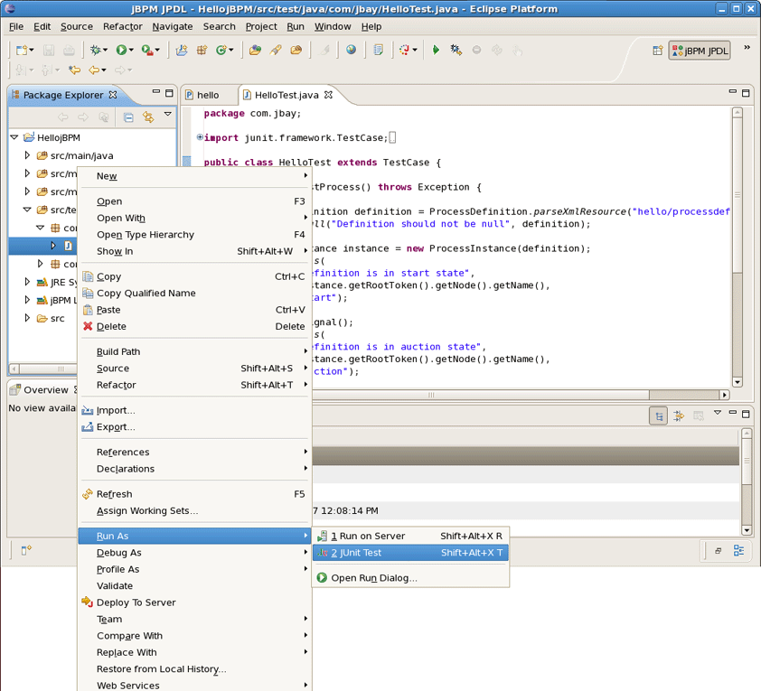Toggle Link with Editor in Package Explorer

coord(148,117)
